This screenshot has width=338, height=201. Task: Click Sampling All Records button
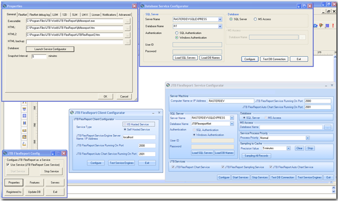coord(256,156)
